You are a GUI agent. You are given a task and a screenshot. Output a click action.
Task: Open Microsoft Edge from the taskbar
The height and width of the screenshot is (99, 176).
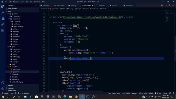click(65, 97)
